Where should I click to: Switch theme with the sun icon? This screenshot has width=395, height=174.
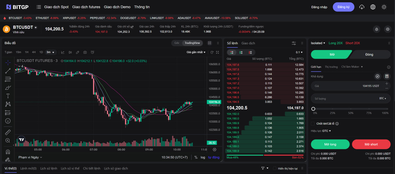pyautogui.click(x=384, y=7)
